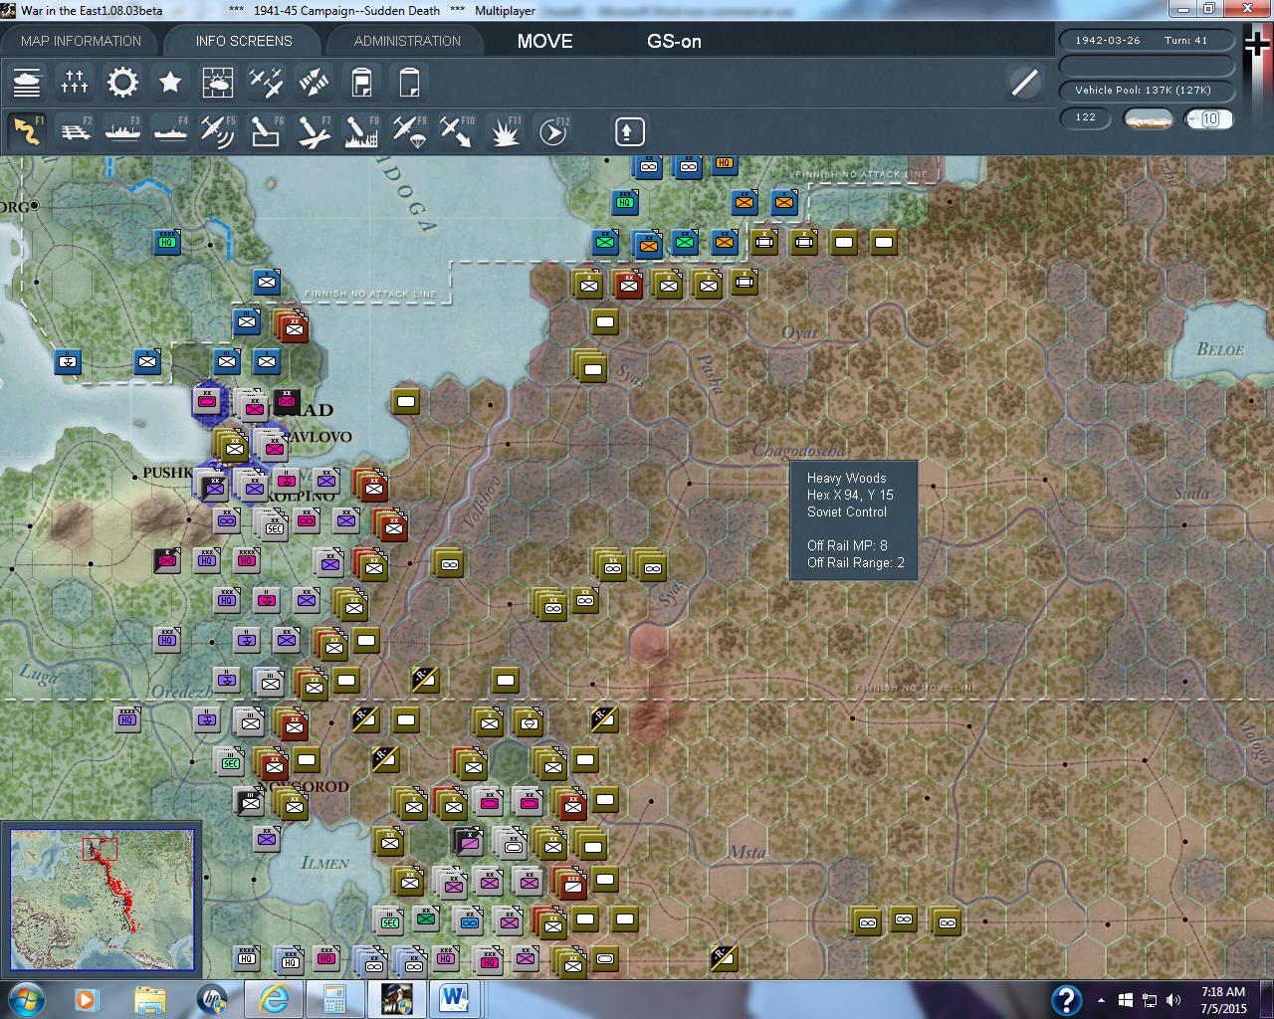Viewport: 1274px width, 1019px height.
Task: Click the taskbar help question mark icon
Action: (x=1066, y=999)
